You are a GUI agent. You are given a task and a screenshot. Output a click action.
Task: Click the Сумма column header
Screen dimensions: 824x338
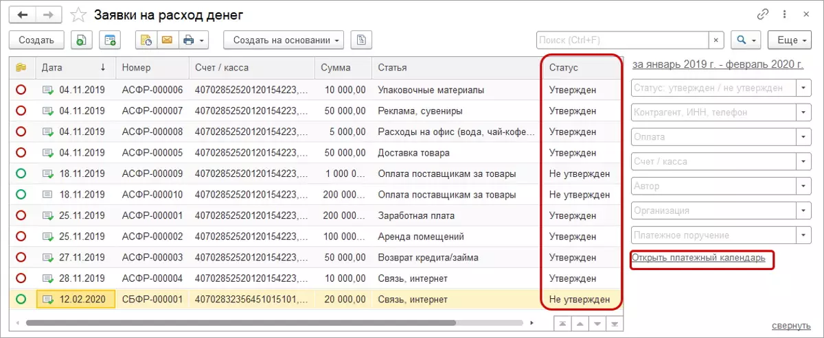[343, 68]
